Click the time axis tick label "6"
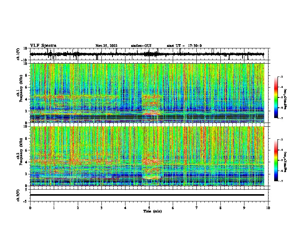 point(173,208)
